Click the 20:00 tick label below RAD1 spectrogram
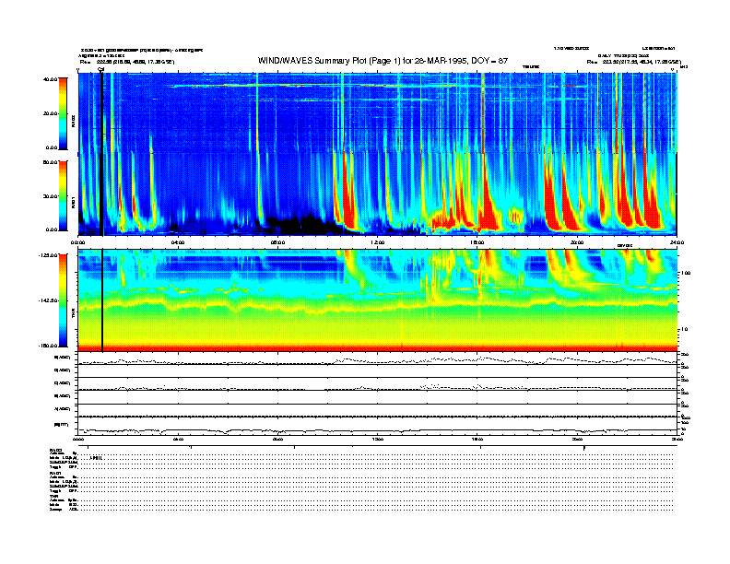Screen dimensions: 730x564 (x=577, y=242)
